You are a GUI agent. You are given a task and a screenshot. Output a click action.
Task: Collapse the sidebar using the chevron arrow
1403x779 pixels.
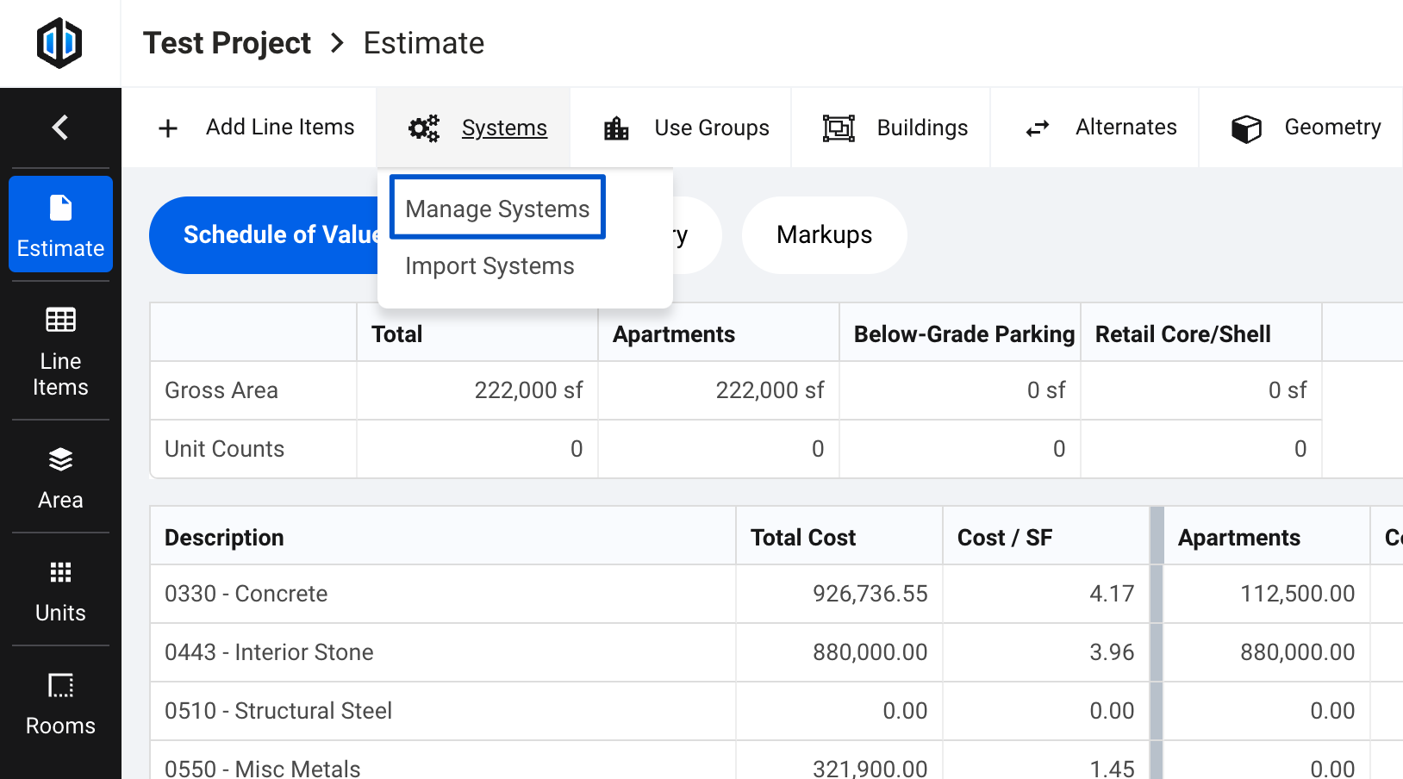coord(59,127)
